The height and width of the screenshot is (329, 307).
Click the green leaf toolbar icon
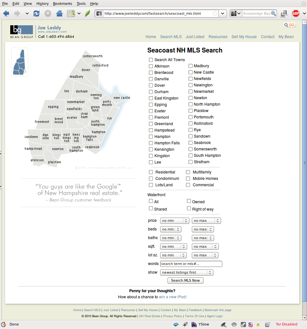tap(87, 13)
